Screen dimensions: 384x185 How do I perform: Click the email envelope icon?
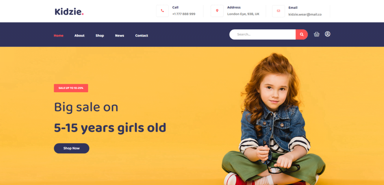tap(279, 11)
